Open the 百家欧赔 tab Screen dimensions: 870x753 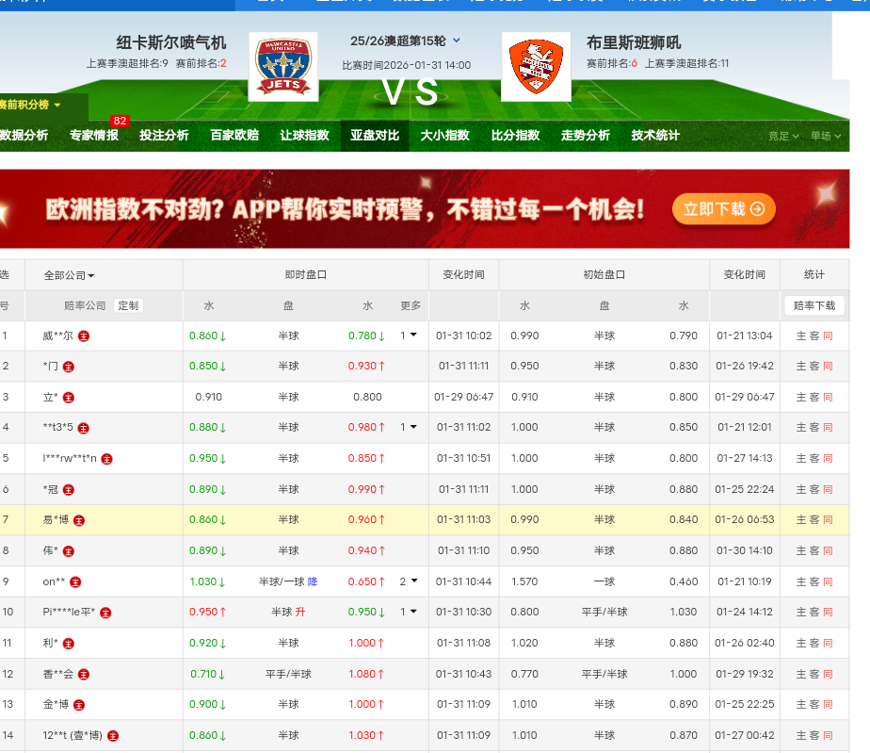tap(234, 136)
